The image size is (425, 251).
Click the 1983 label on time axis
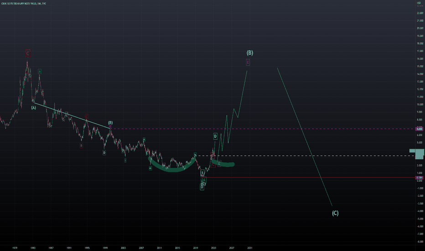[33, 248]
